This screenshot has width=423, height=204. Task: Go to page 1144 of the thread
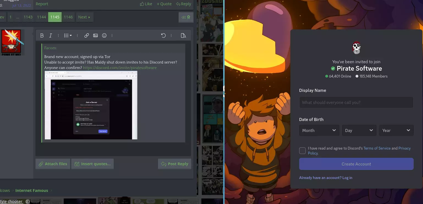click(42, 17)
